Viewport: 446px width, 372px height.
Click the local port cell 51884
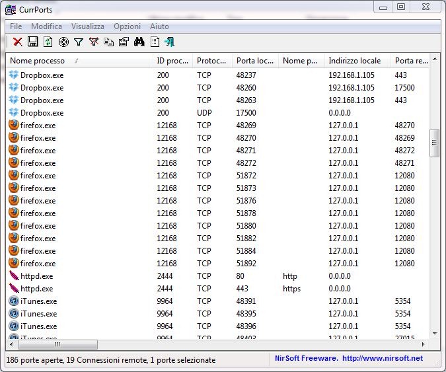(x=246, y=250)
